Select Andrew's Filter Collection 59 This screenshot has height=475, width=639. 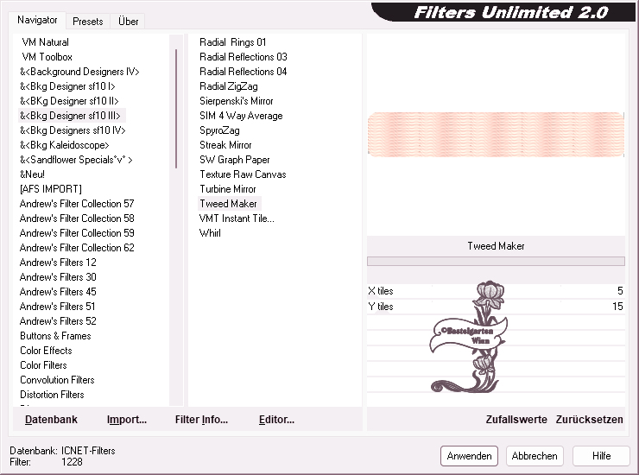[x=77, y=233]
